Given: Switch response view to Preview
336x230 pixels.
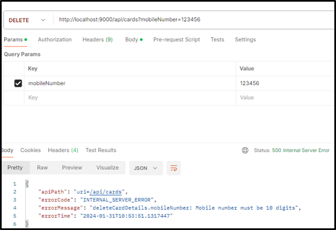Looking at the screenshot, I should [x=72, y=168].
